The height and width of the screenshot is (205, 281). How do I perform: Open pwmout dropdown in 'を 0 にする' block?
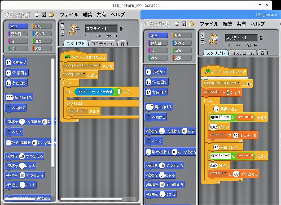point(219,92)
